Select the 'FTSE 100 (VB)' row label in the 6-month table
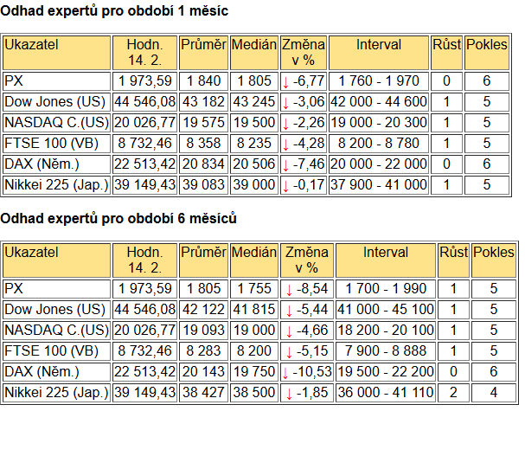Screen dimensions: 525x469 [56, 351]
